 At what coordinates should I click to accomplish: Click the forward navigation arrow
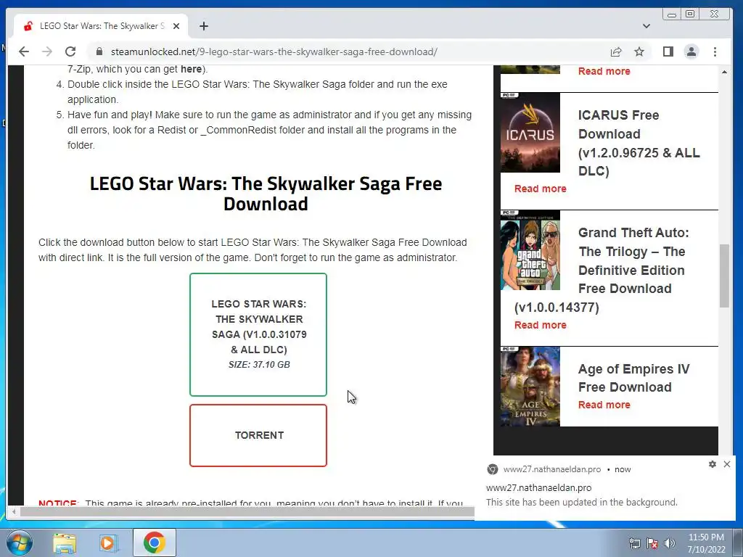(x=47, y=51)
